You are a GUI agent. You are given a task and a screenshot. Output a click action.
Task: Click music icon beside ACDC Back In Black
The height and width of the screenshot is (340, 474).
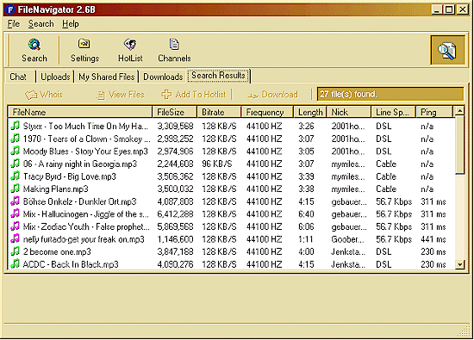16,264
